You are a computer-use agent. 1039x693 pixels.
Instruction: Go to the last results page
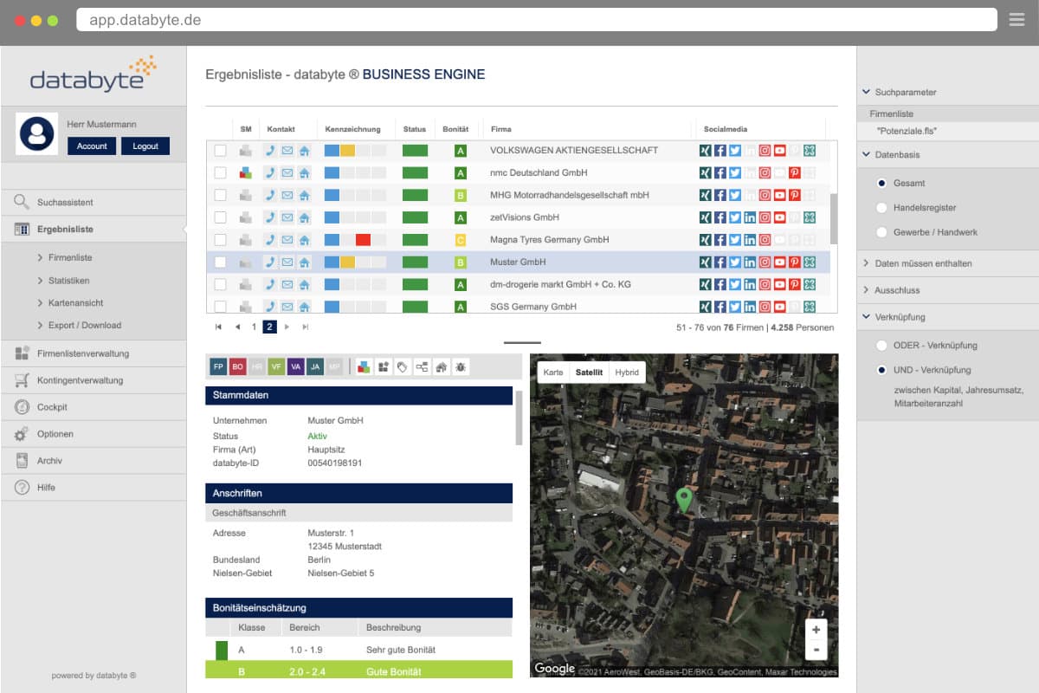[305, 327]
